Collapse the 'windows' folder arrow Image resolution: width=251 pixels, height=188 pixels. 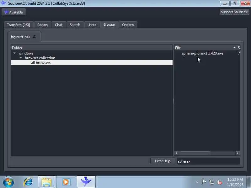coord(14,53)
